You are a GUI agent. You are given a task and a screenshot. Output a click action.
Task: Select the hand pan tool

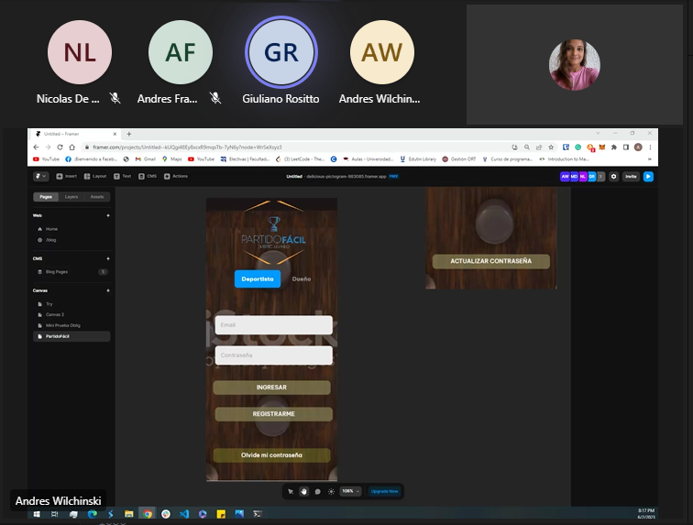click(x=303, y=491)
